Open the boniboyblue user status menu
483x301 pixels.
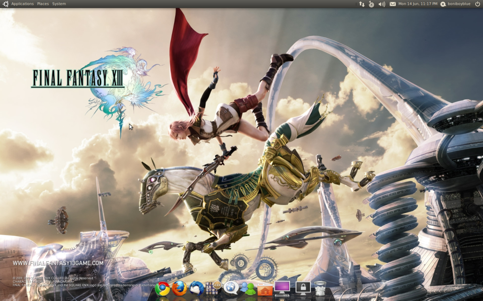pos(455,4)
